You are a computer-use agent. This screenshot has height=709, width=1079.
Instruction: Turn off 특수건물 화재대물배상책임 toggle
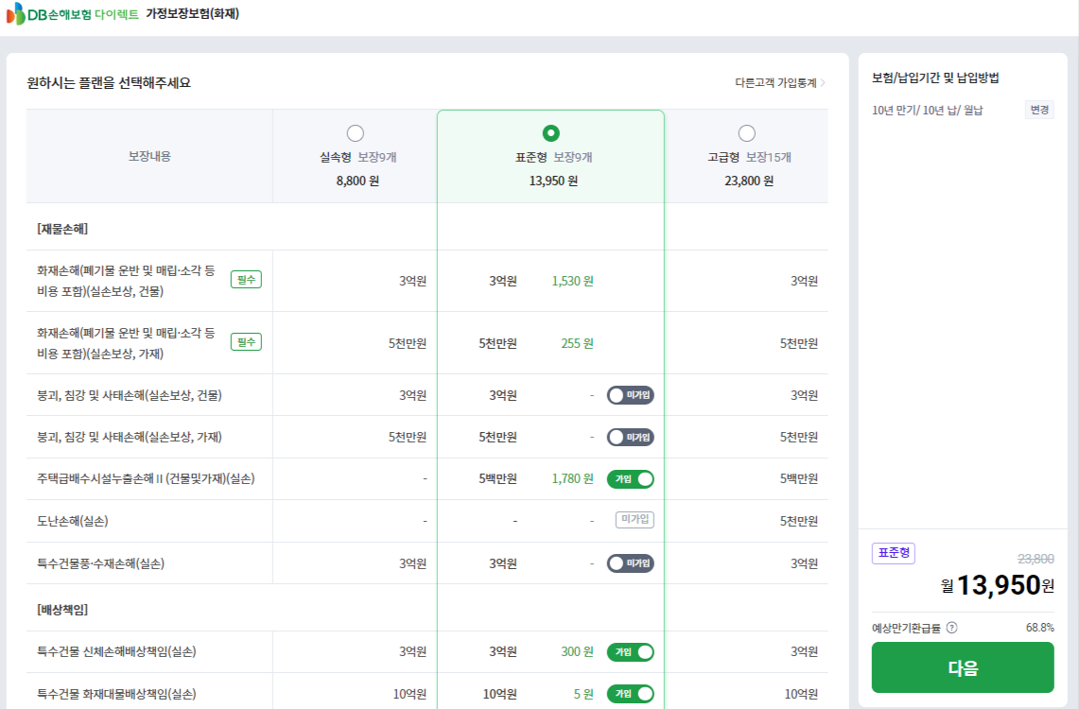click(631, 694)
